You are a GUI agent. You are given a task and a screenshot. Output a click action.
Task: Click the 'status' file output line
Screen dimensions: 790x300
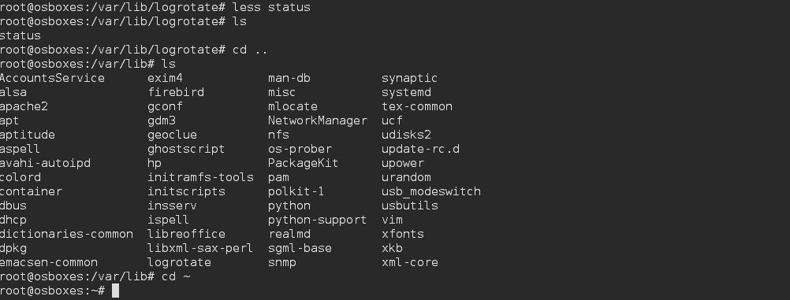20,35
